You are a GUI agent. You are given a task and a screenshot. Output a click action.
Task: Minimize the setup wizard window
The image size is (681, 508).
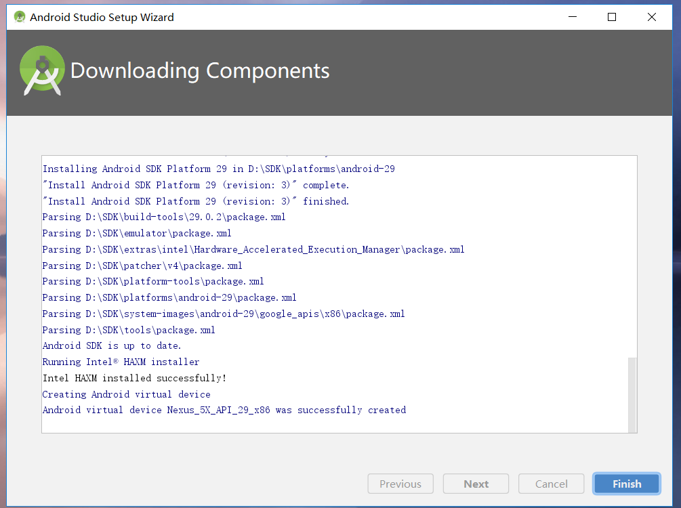573,16
